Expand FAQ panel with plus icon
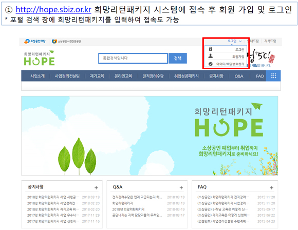298x230 pixels. click(x=272, y=188)
